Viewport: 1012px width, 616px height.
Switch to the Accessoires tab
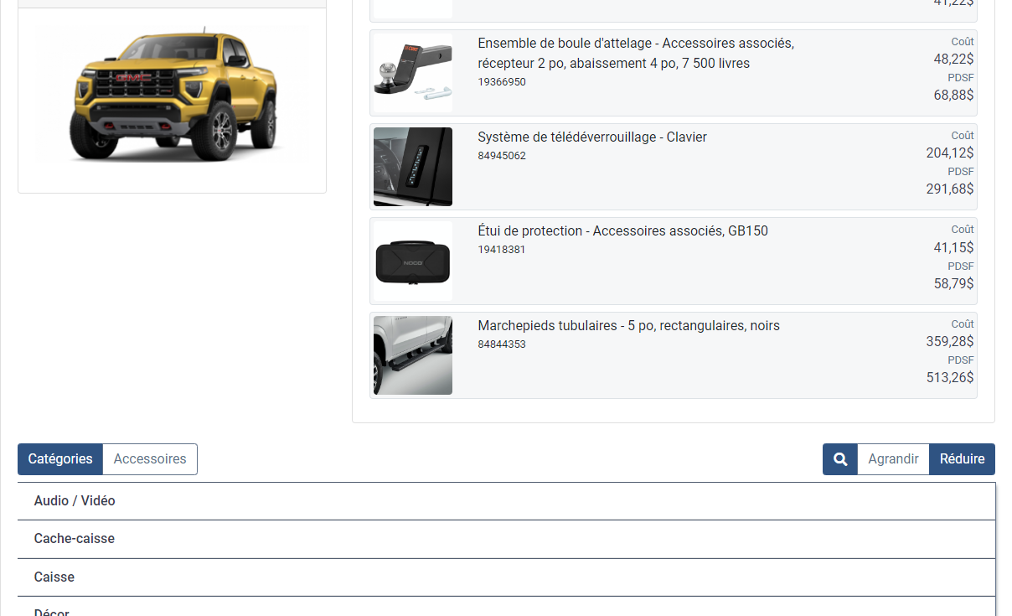[x=150, y=459]
